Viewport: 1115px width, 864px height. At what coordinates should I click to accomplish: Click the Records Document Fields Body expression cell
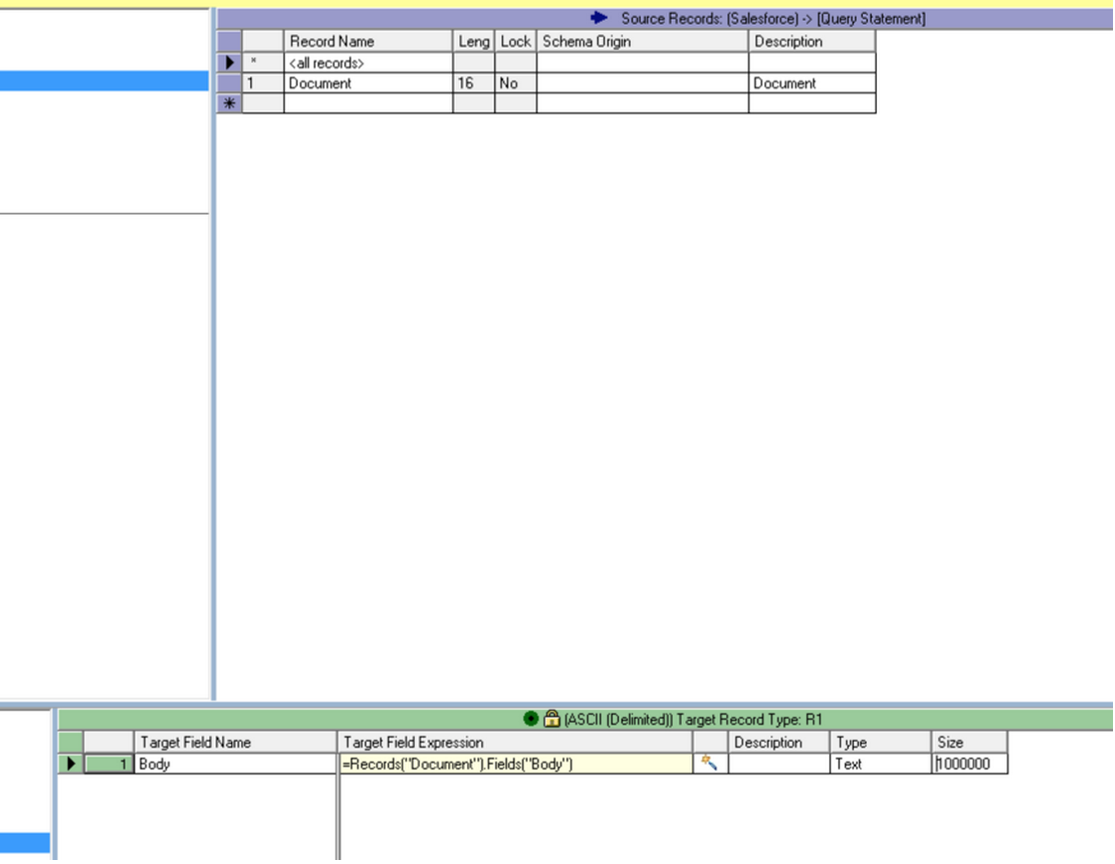coord(516,763)
